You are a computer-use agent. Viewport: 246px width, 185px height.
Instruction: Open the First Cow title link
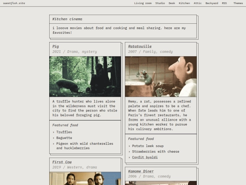[62, 162]
